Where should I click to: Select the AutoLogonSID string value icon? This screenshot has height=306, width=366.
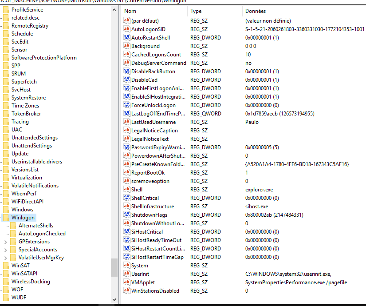coord(127,29)
